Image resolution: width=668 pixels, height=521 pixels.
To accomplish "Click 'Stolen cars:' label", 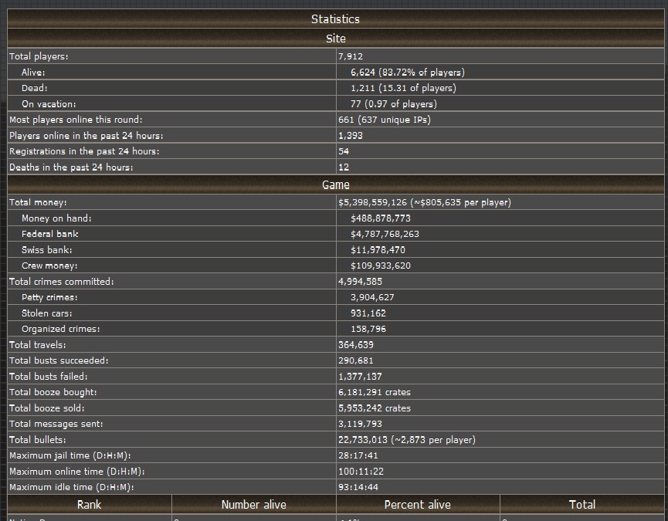I will point(47,313).
